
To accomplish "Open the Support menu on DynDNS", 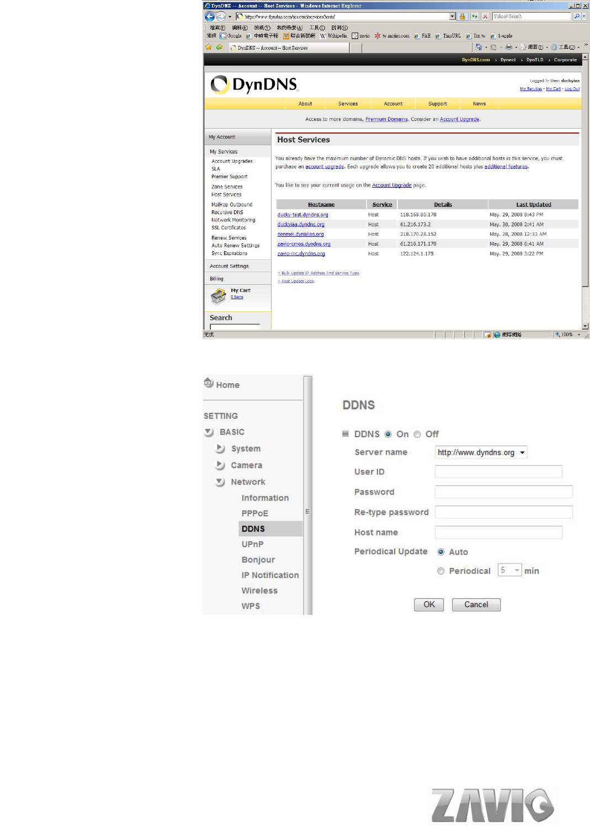I will tap(438, 104).
